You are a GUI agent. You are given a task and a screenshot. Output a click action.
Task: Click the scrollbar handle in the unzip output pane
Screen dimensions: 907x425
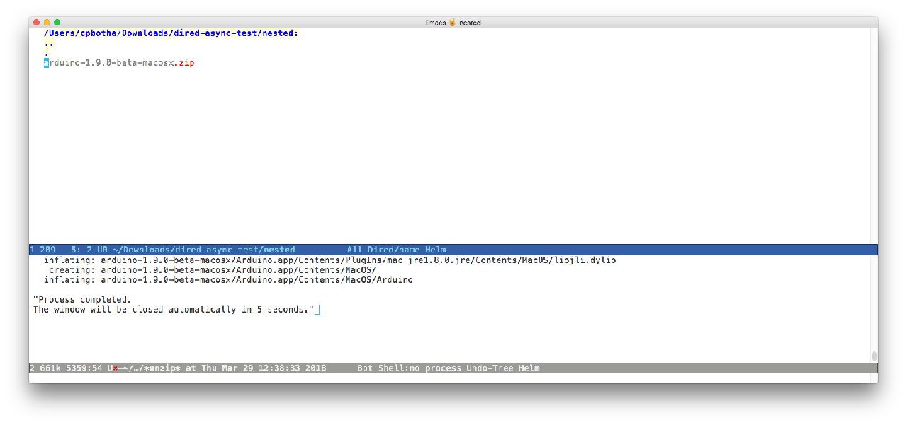pos(874,356)
